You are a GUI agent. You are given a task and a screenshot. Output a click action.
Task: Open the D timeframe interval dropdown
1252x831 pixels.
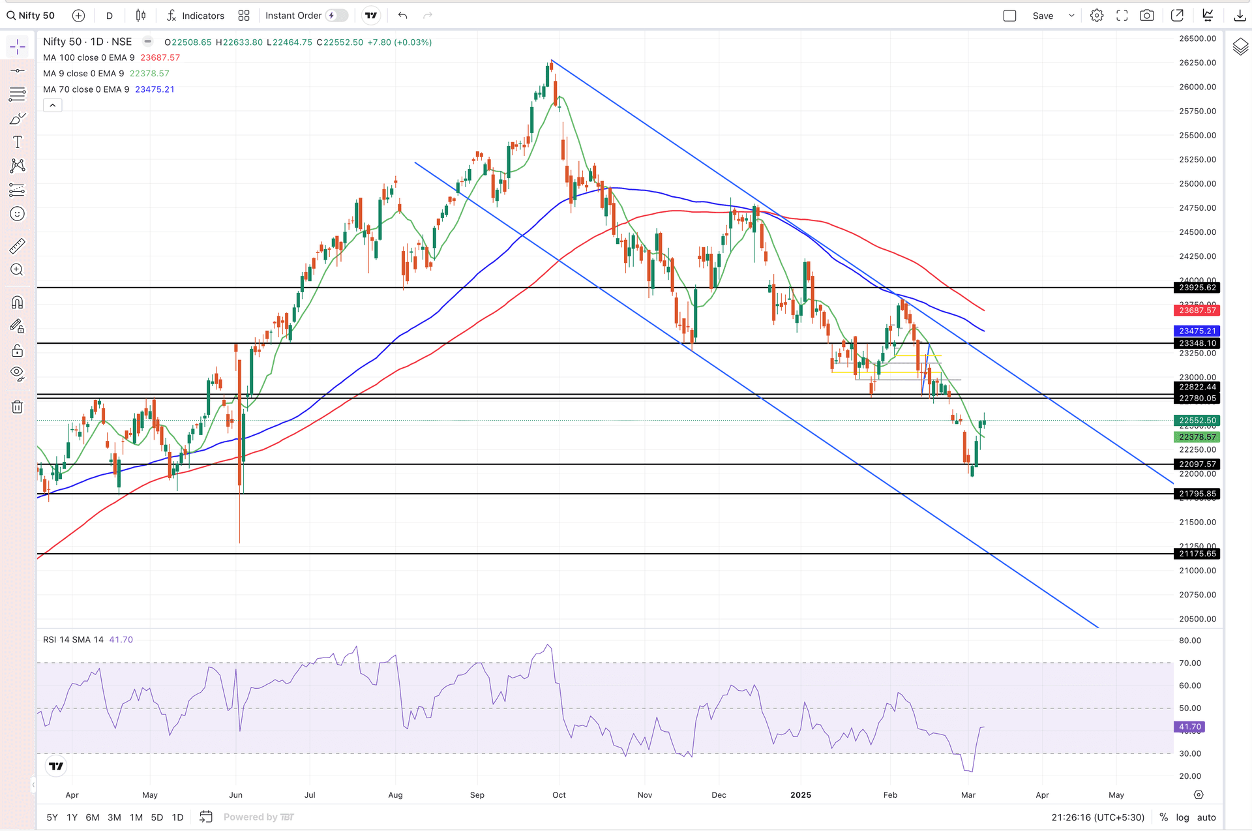coord(110,16)
